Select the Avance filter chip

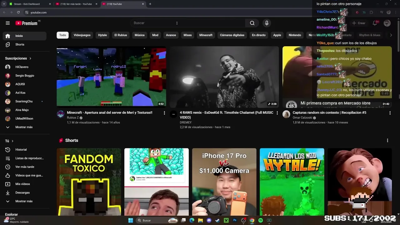coord(171,35)
